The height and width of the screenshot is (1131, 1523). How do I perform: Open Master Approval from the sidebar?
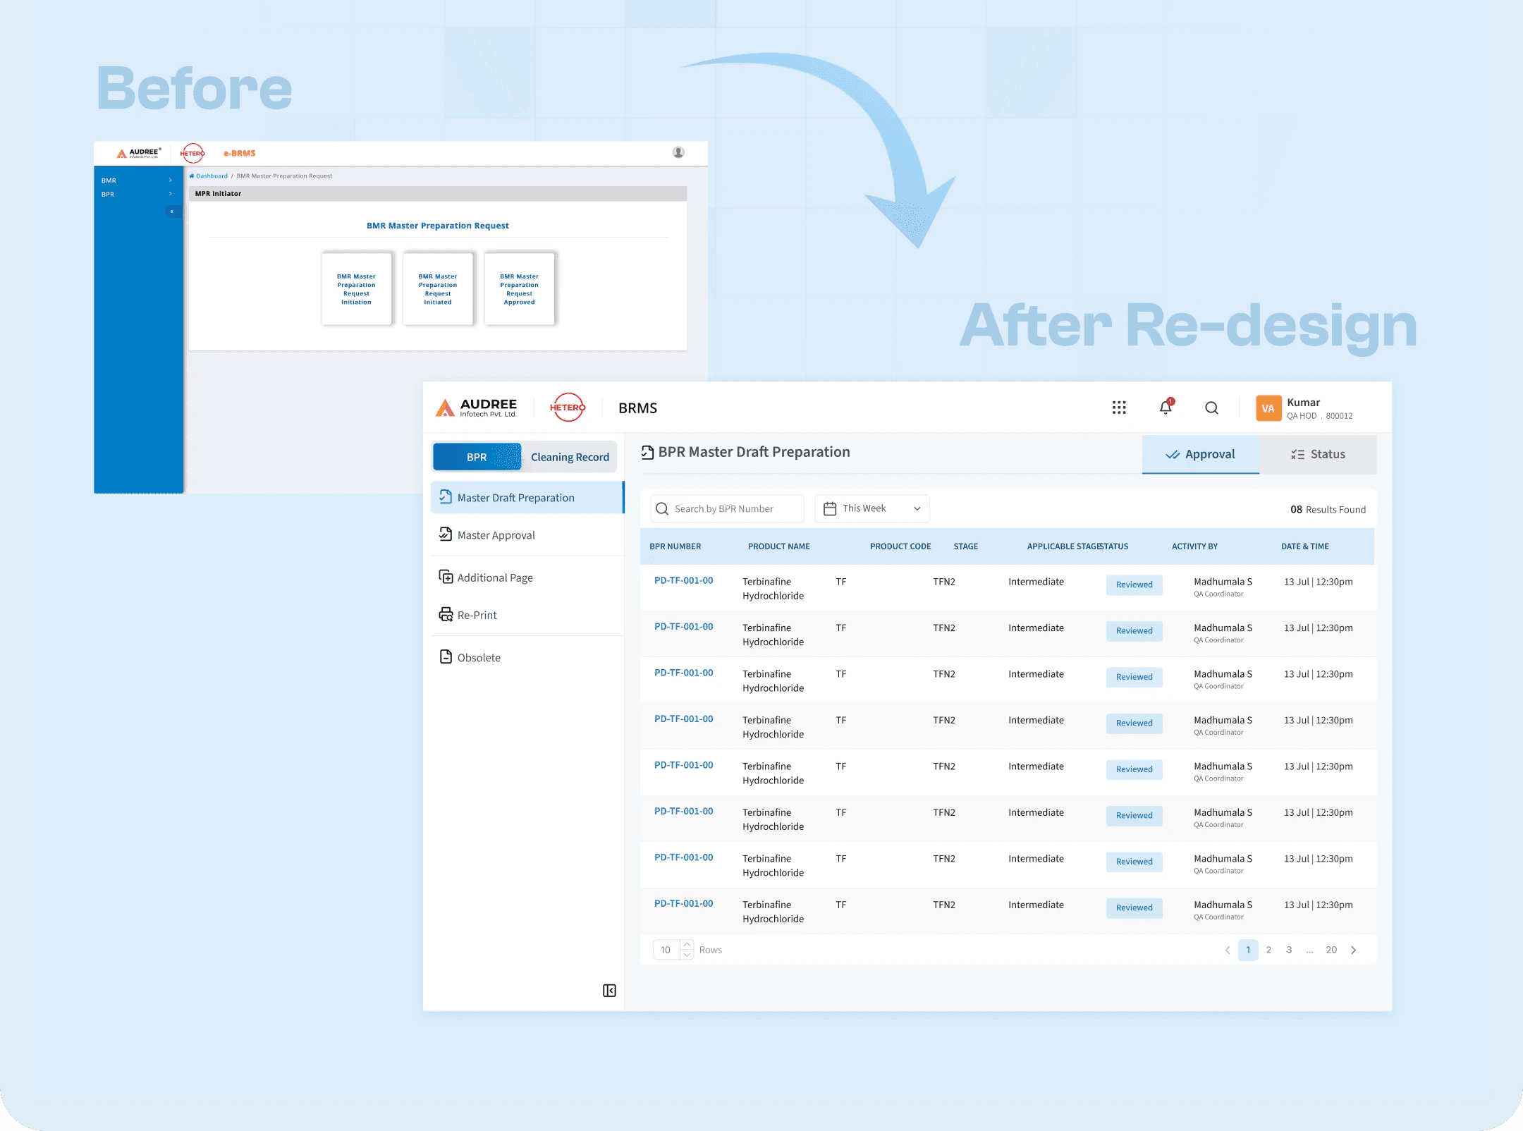pos(496,535)
